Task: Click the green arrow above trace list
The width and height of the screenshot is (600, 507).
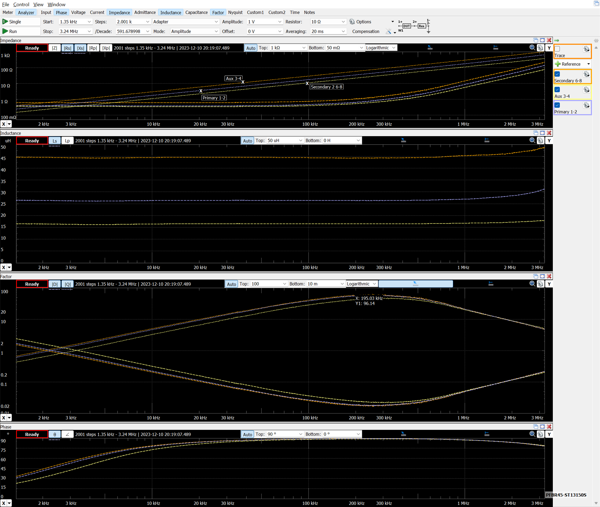Action: coord(557,40)
